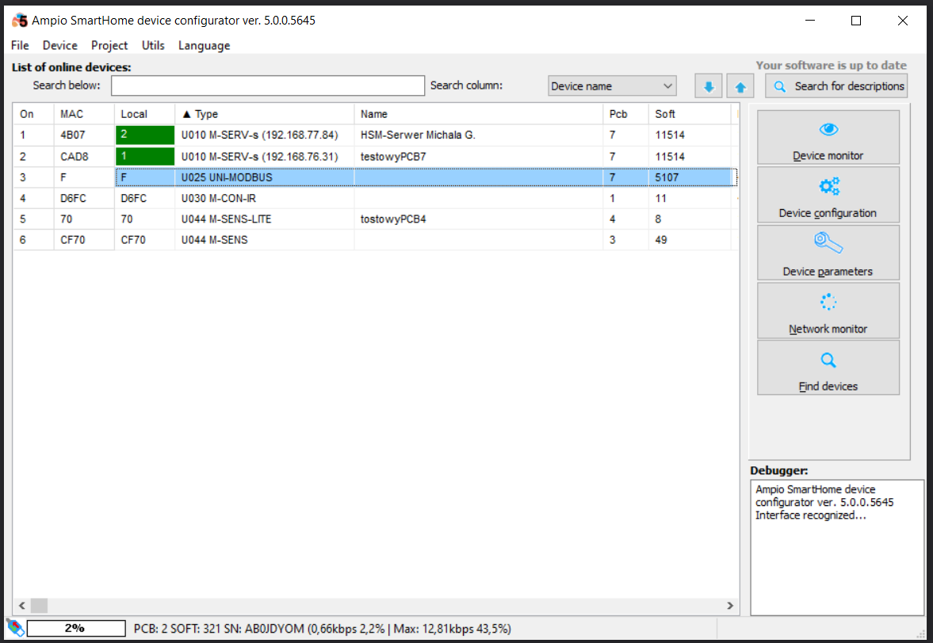Screen dimensions: 933x643
Task: Select the U030 M-CON-IR device
Action: [x=375, y=198]
